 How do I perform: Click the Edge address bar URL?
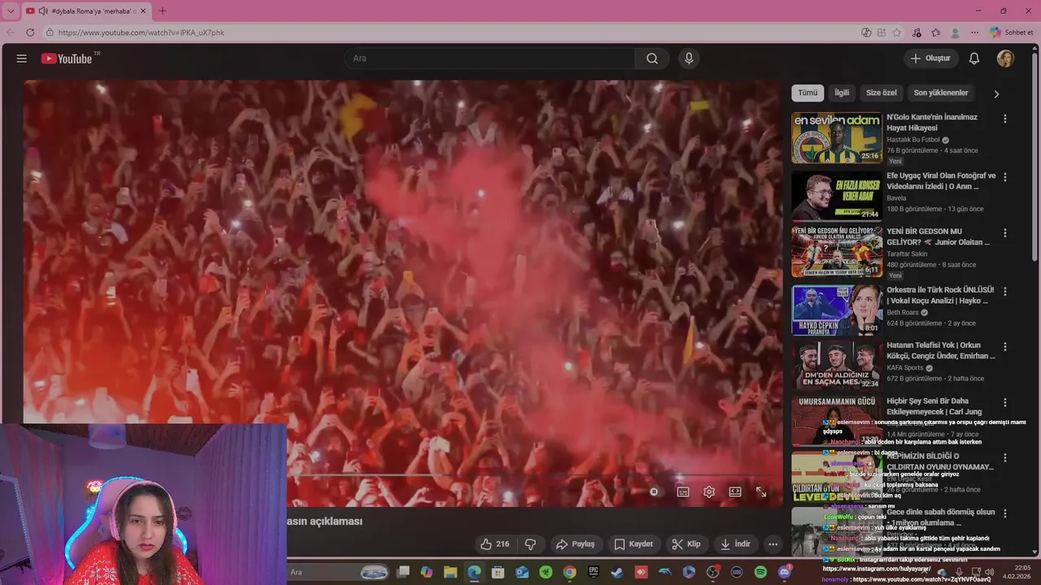point(142,32)
